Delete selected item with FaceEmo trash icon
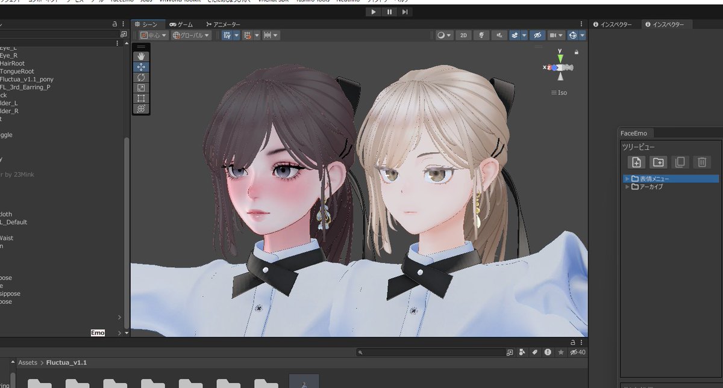The image size is (723, 388). point(701,161)
